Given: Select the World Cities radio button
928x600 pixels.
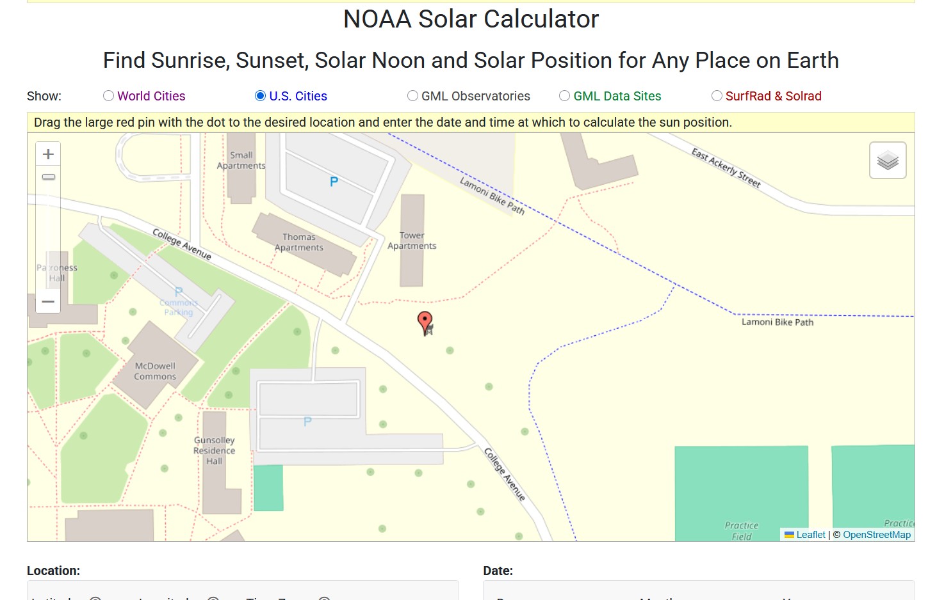Looking at the screenshot, I should [109, 96].
